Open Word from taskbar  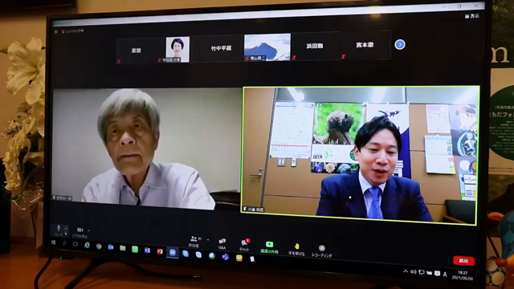[x=147, y=250]
